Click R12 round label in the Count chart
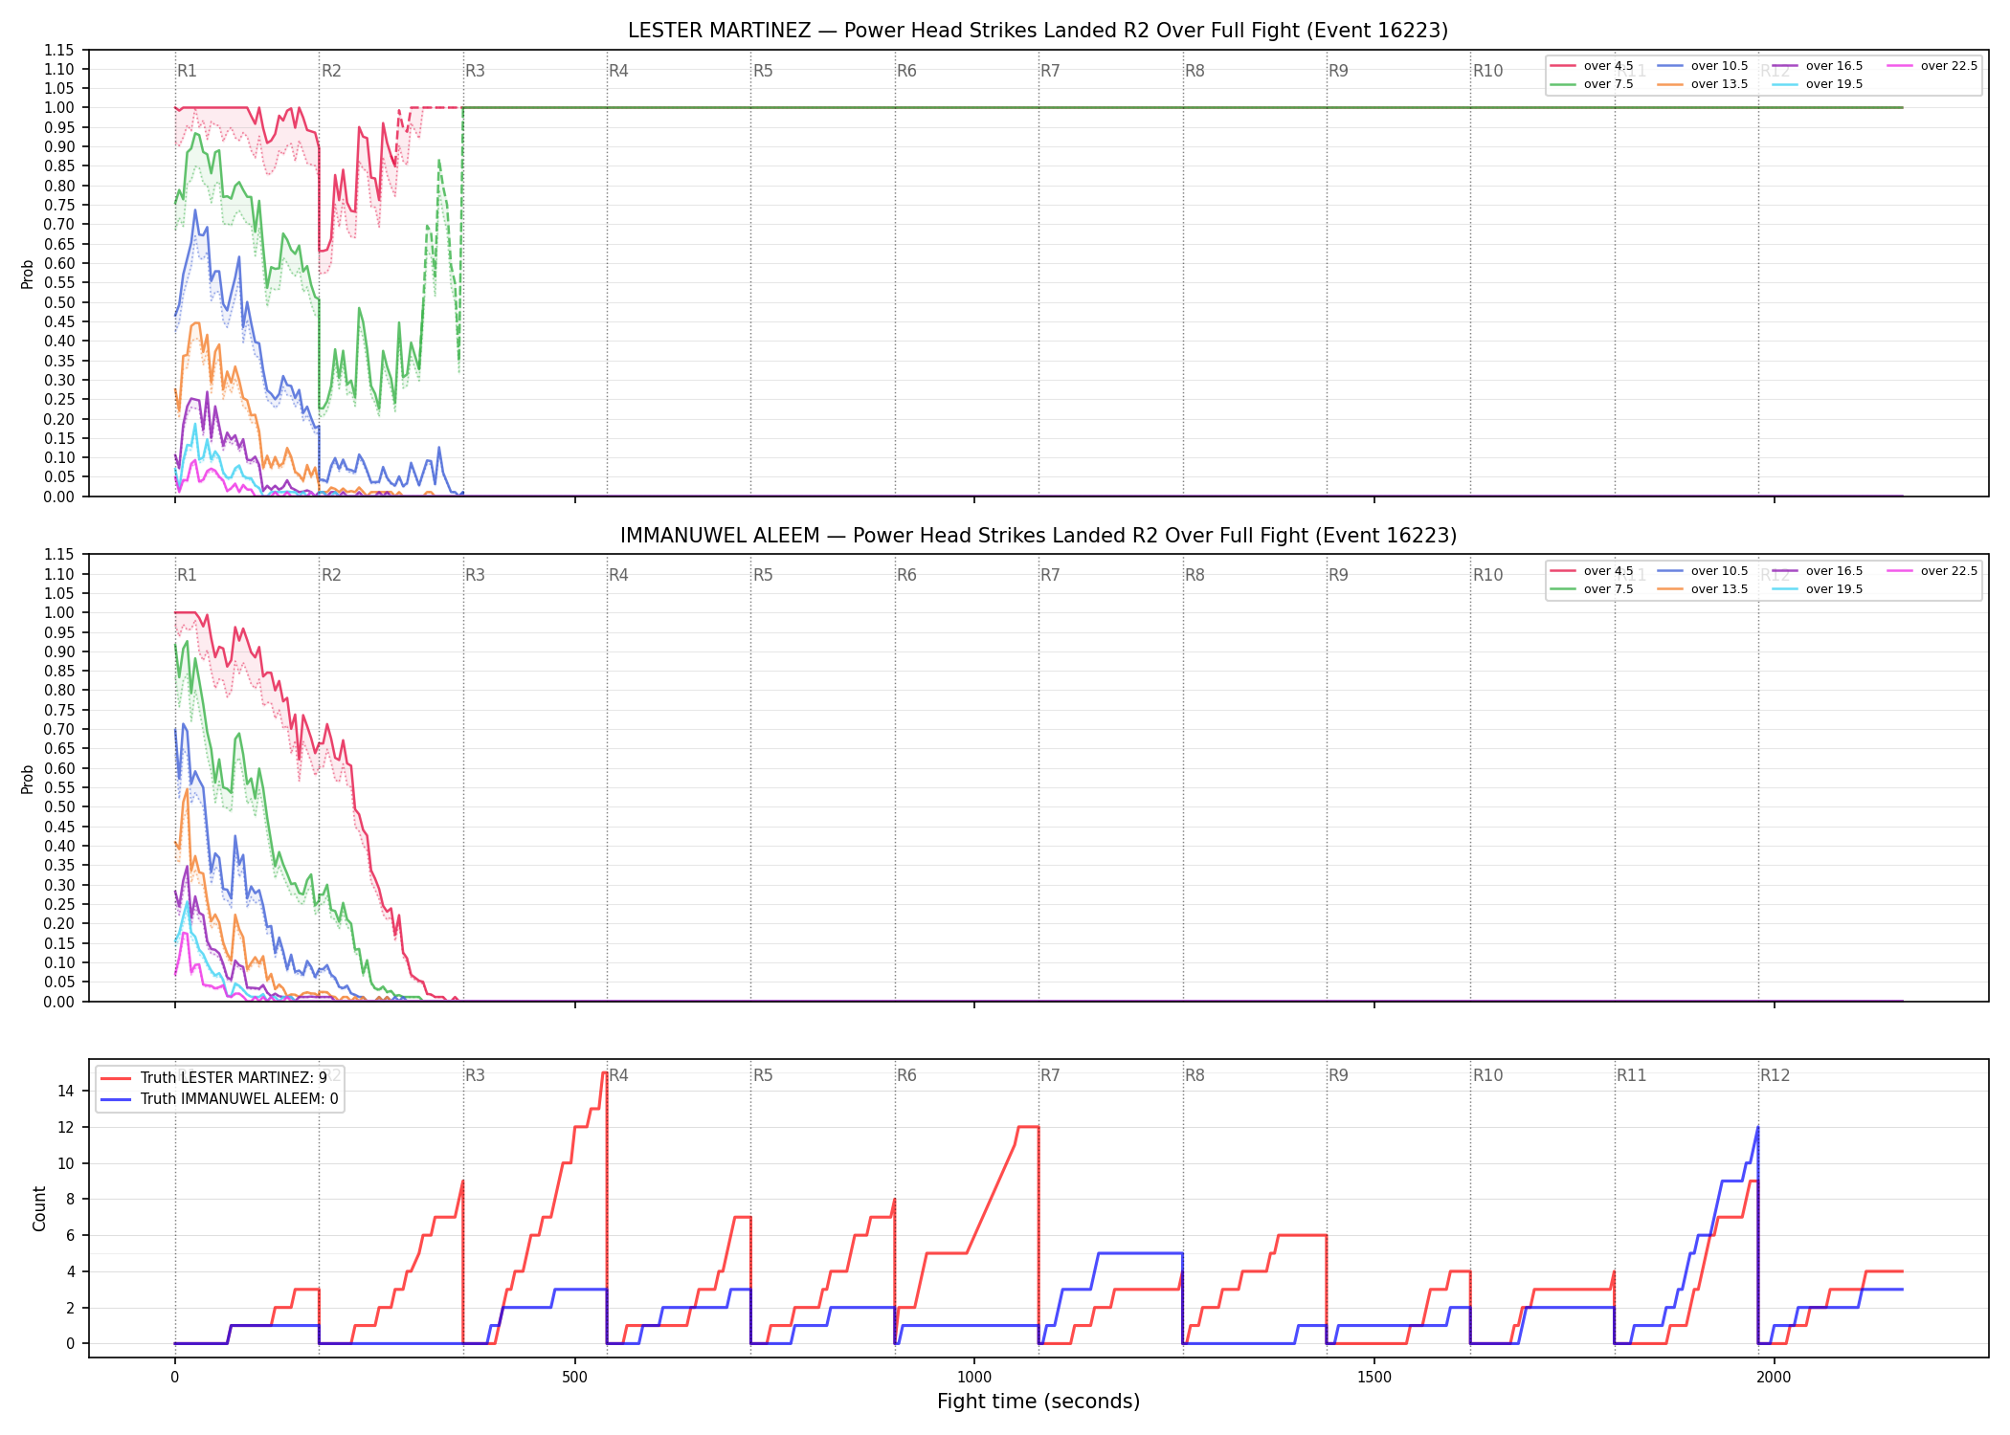Viewport: 2010px width, 1435px height. pos(1775,1075)
